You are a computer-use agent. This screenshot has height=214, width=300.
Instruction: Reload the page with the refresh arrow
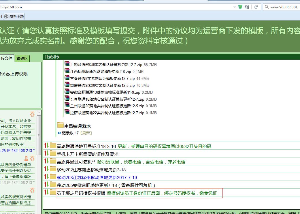tap(256, 7)
